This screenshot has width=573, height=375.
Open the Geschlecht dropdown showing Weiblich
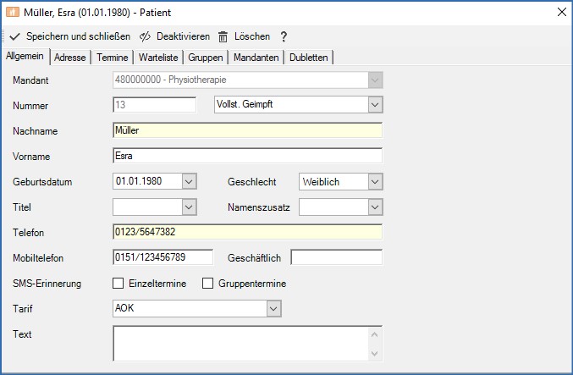pyautogui.click(x=375, y=181)
